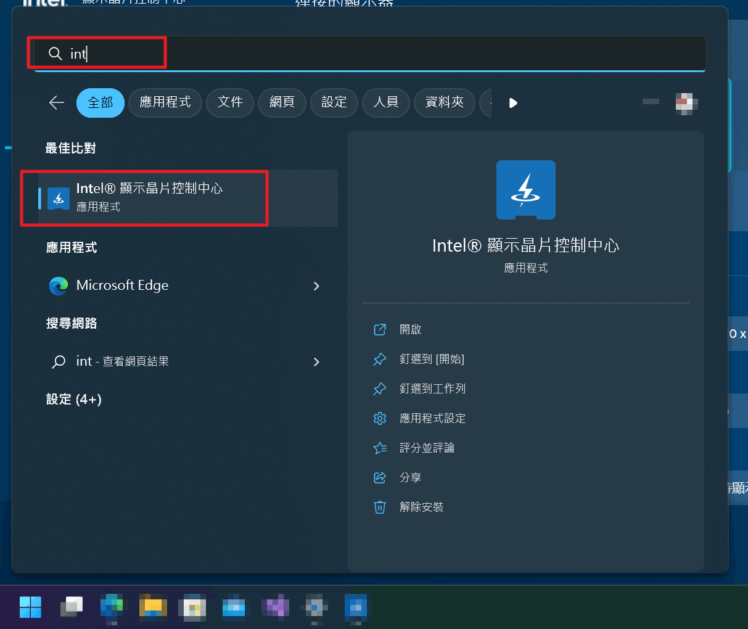Choose 釘選到 [開始]
This screenshot has height=629, width=748.
(x=432, y=359)
